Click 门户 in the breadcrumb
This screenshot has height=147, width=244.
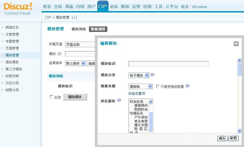(48, 18)
